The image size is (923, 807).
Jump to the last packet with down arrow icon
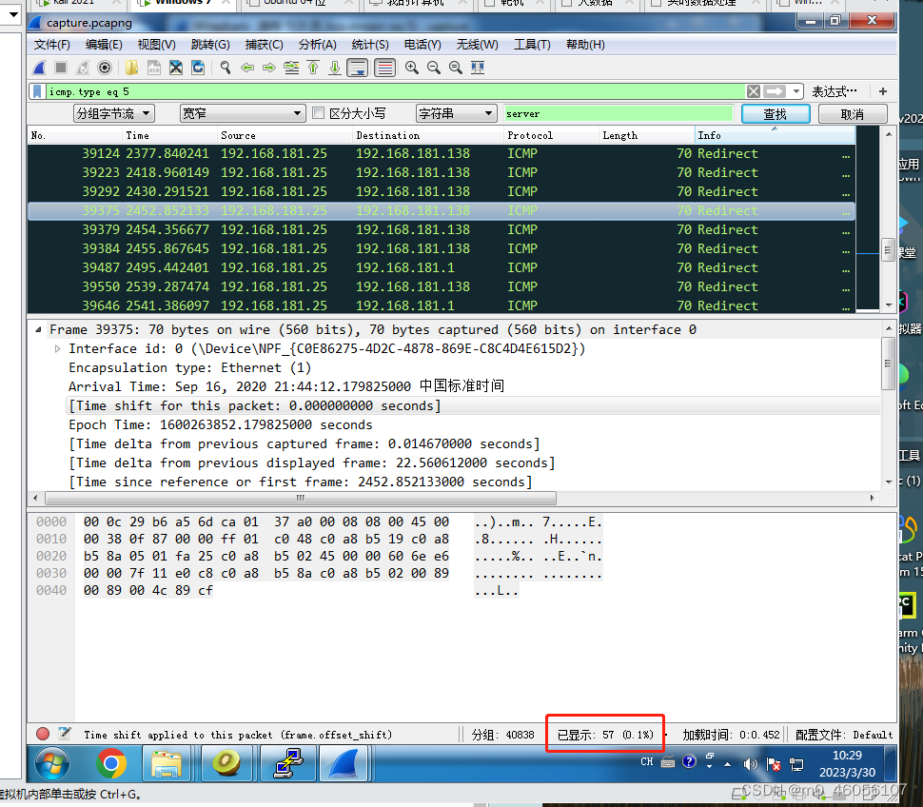click(335, 68)
